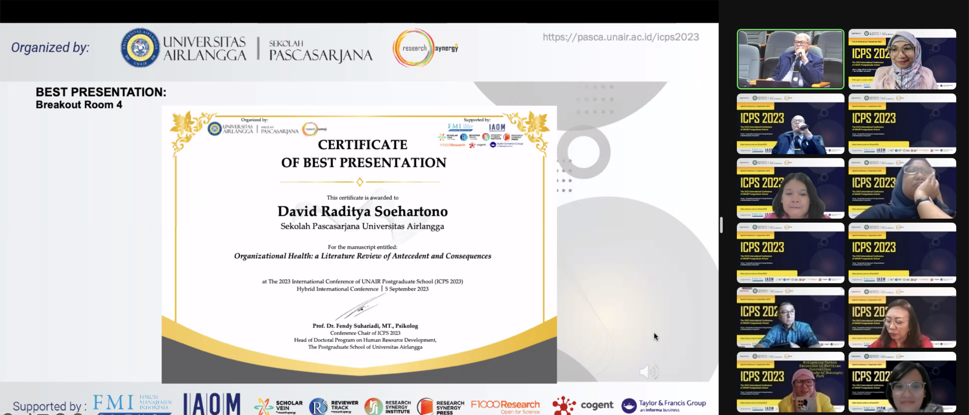The height and width of the screenshot is (415, 969).
Task: Click the 'Breakout Room 4' subtitle
Action: point(79,105)
